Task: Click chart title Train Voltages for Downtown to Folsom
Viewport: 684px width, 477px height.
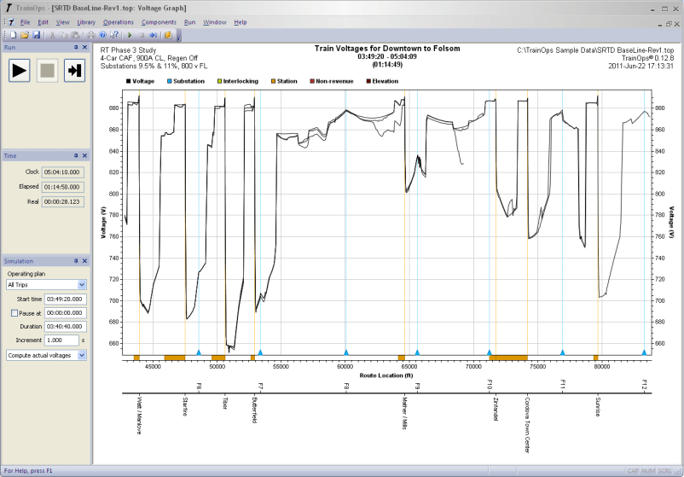Action: pyautogui.click(x=387, y=49)
